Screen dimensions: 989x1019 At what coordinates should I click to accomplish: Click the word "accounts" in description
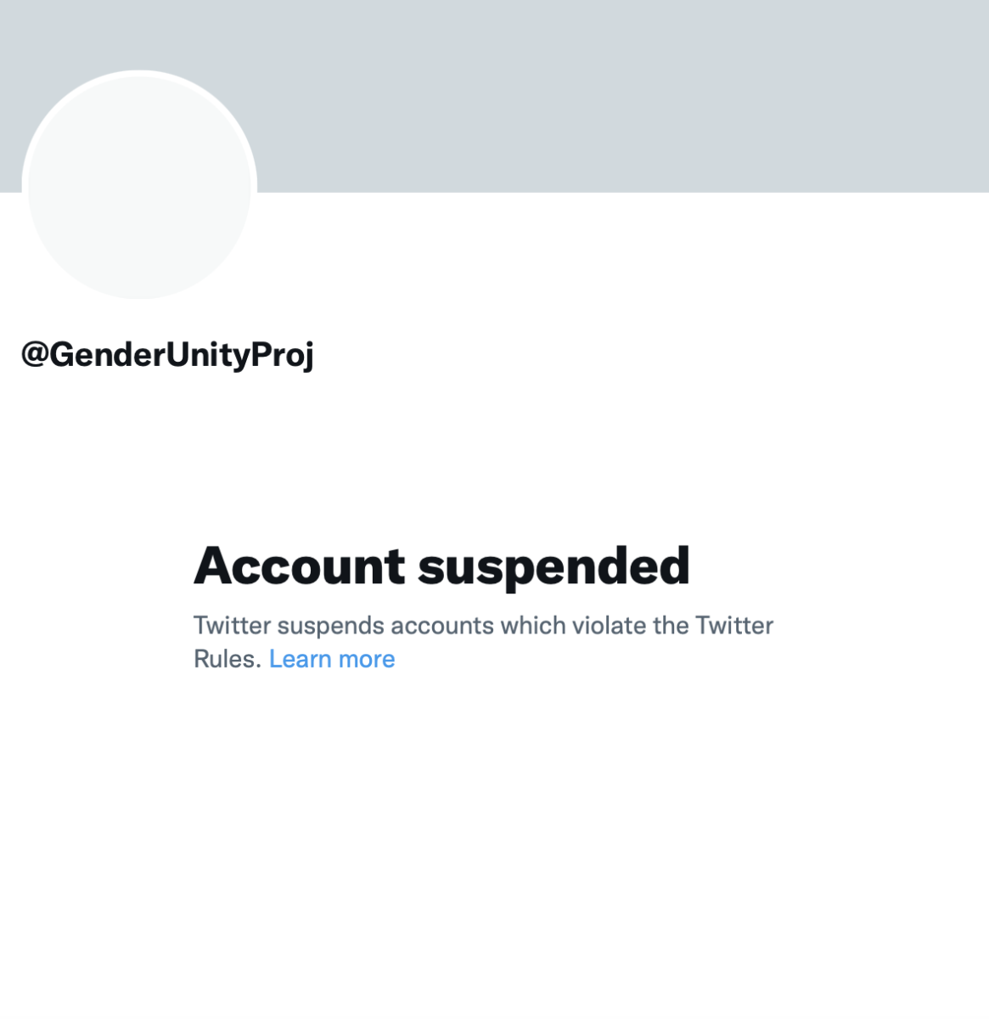tap(442, 627)
